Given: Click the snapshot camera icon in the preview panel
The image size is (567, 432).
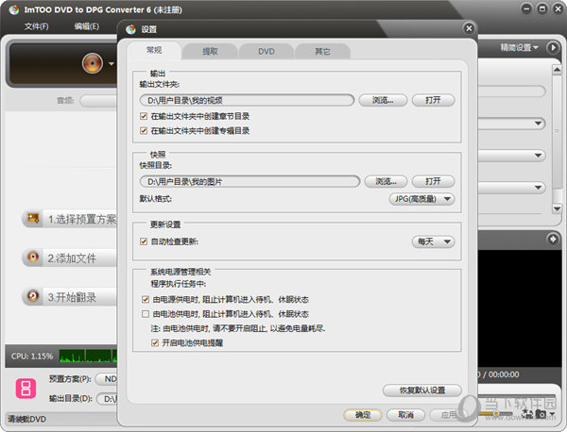Looking at the screenshot, I should tap(541, 414).
